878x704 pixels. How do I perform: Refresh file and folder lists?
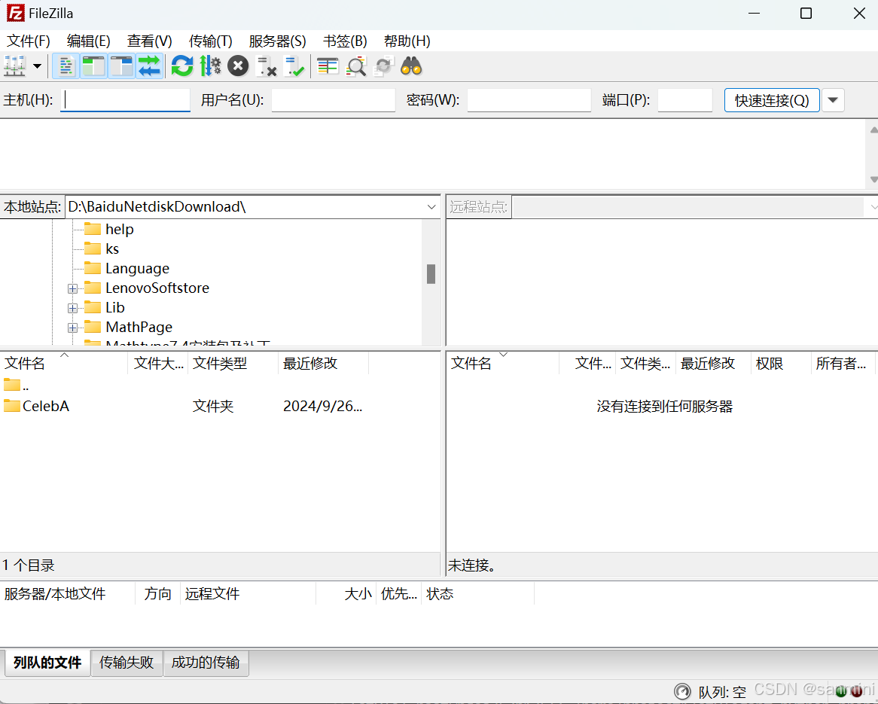coord(181,66)
